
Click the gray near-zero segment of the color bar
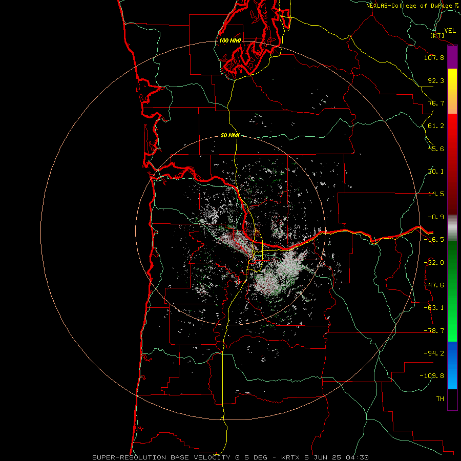(x=452, y=228)
